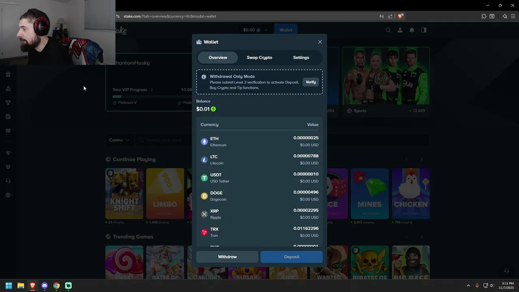519x292 pixels.
Task: Click the VIP progress bar
Action: 152,97
